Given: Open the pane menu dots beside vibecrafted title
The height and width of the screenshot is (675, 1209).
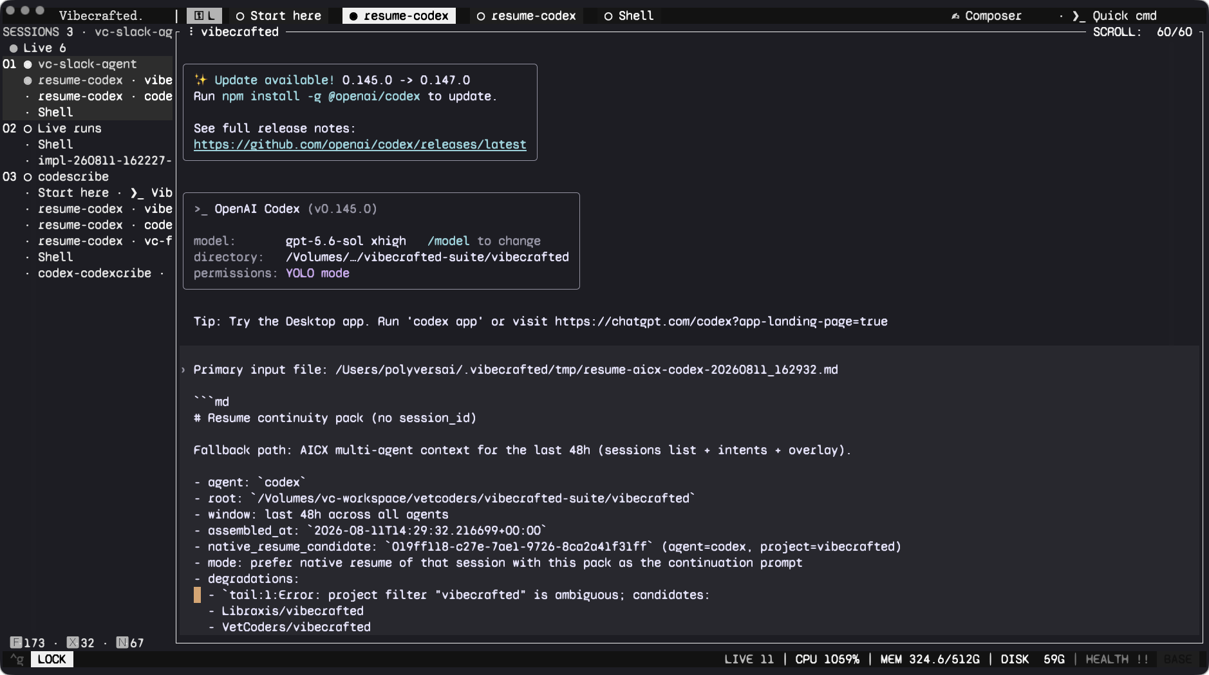Looking at the screenshot, I should coord(191,32).
